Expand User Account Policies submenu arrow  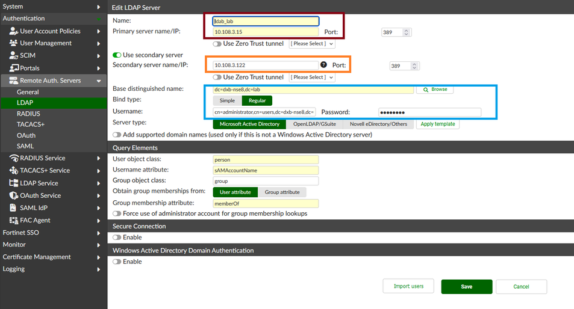point(98,31)
